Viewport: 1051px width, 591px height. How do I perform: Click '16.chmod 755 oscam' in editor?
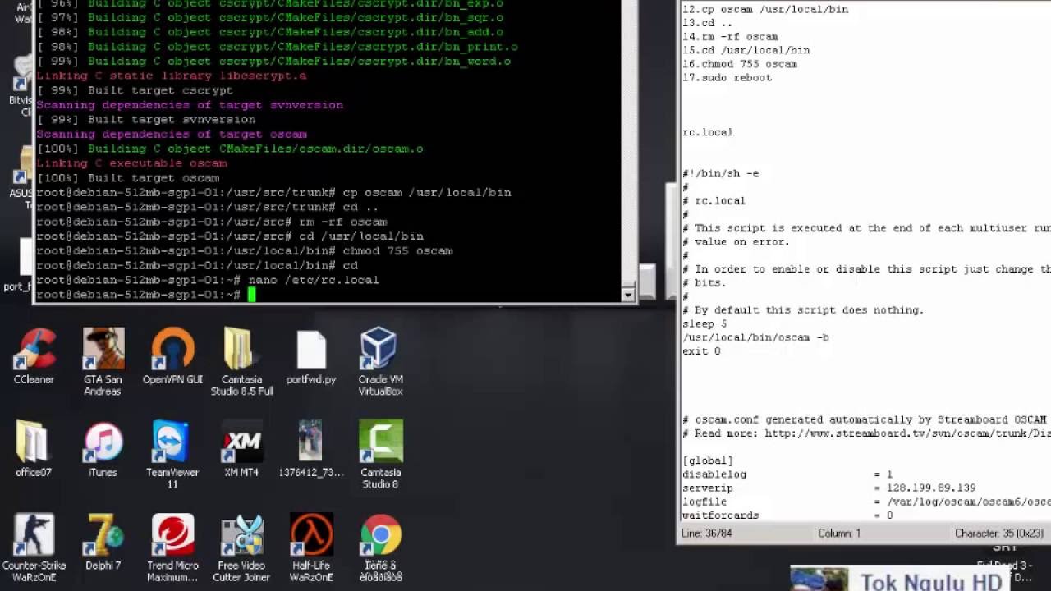pyautogui.click(x=740, y=64)
